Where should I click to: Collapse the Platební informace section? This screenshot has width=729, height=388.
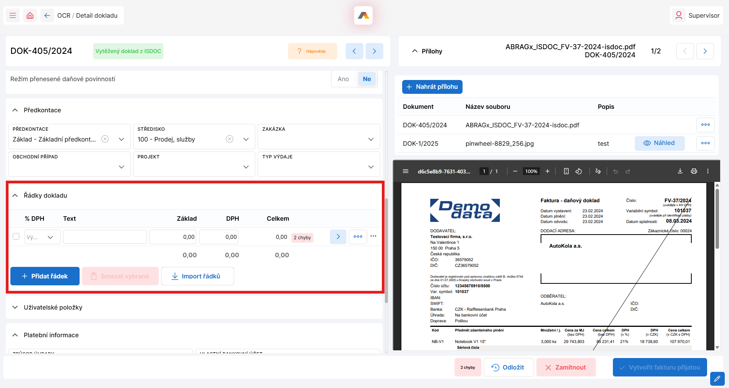click(x=15, y=335)
